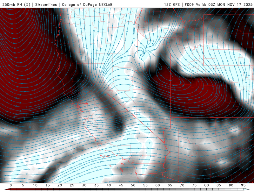The width and height of the screenshot is (254, 191).
Task: Click the '50' color scale label
Action: coord(133,185)
